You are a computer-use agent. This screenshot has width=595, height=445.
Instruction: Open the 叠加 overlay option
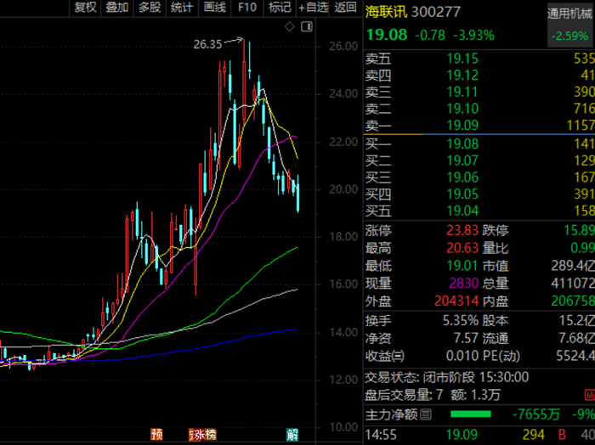pos(117,7)
